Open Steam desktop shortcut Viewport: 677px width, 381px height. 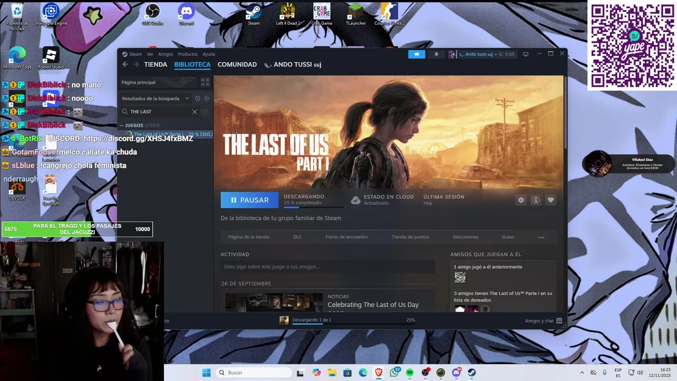254,14
